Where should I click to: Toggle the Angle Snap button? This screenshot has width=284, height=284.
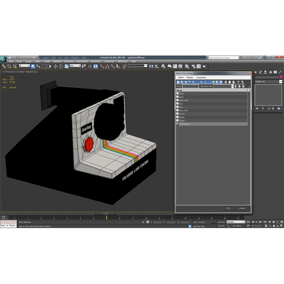[107, 66]
